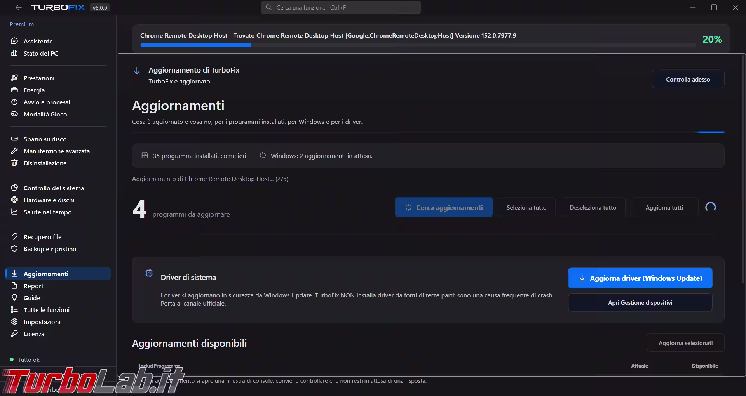Click TurboFix update download arrow icon
This screenshot has height=396, width=746.
[x=137, y=71]
